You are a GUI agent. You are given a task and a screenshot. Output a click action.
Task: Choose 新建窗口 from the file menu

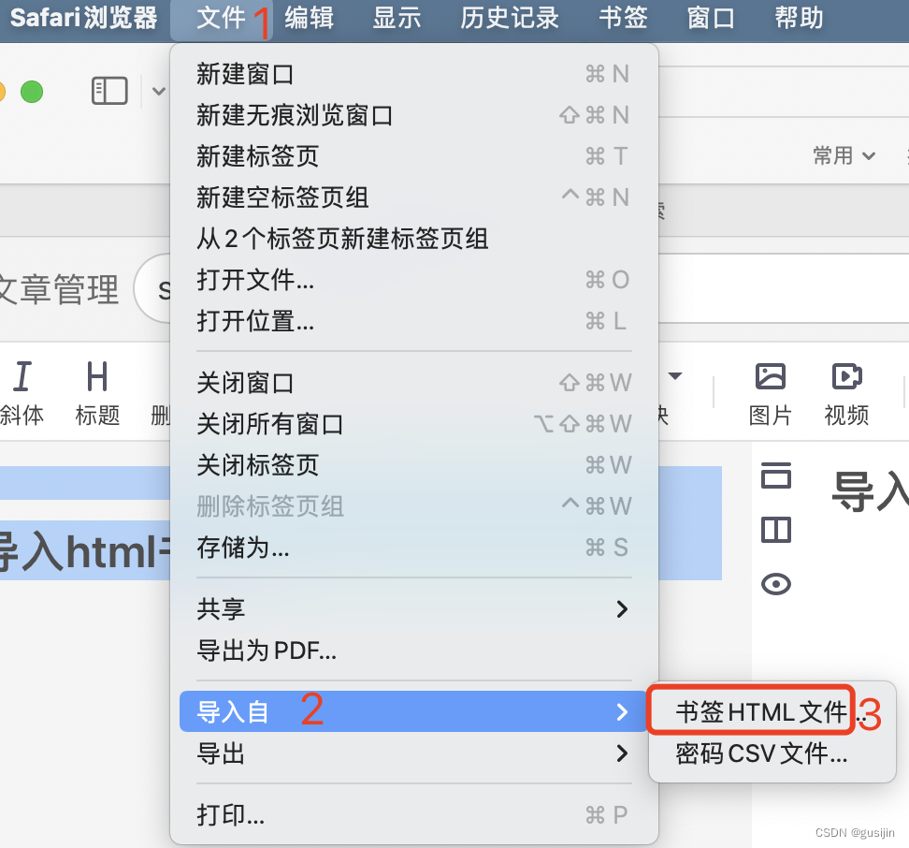tap(414, 74)
